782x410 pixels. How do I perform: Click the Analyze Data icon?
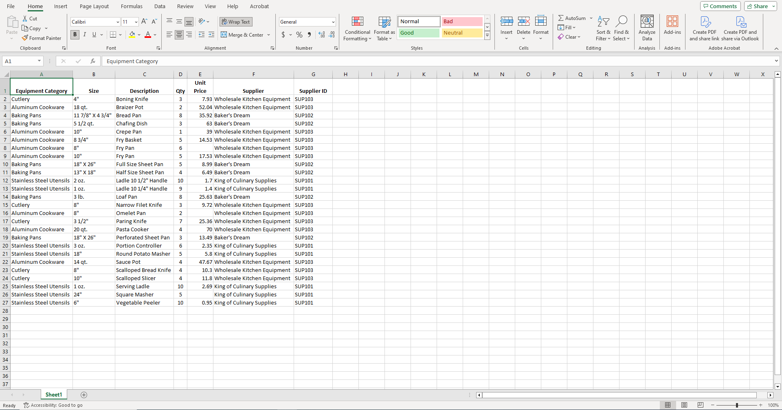pyautogui.click(x=647, y=21)
